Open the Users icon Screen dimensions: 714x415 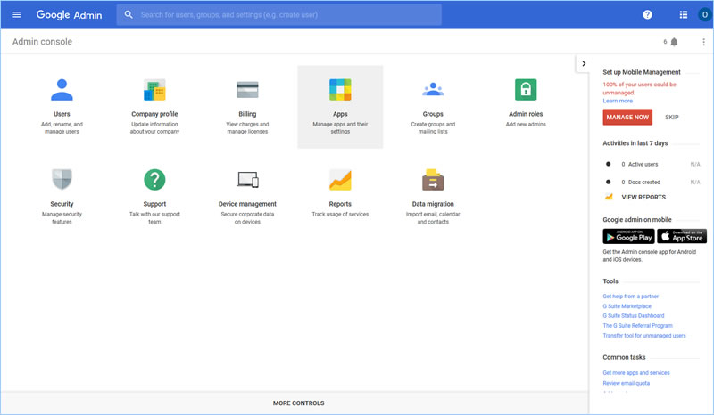pos(62,90)
